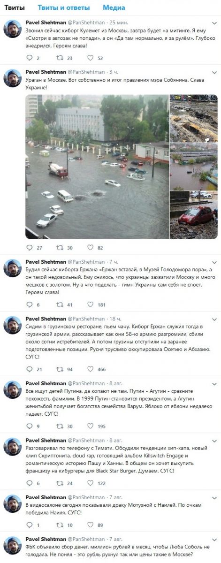Retweet the first tweet with 23 retweets
The image size is (221, 563).
(x=60, y=58)
